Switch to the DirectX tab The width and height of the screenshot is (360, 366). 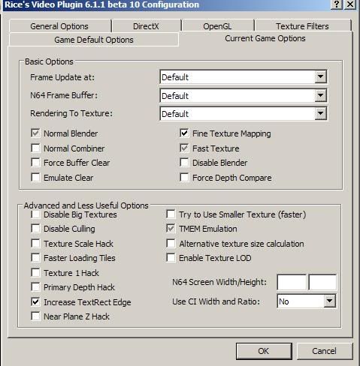pos(147,26)
